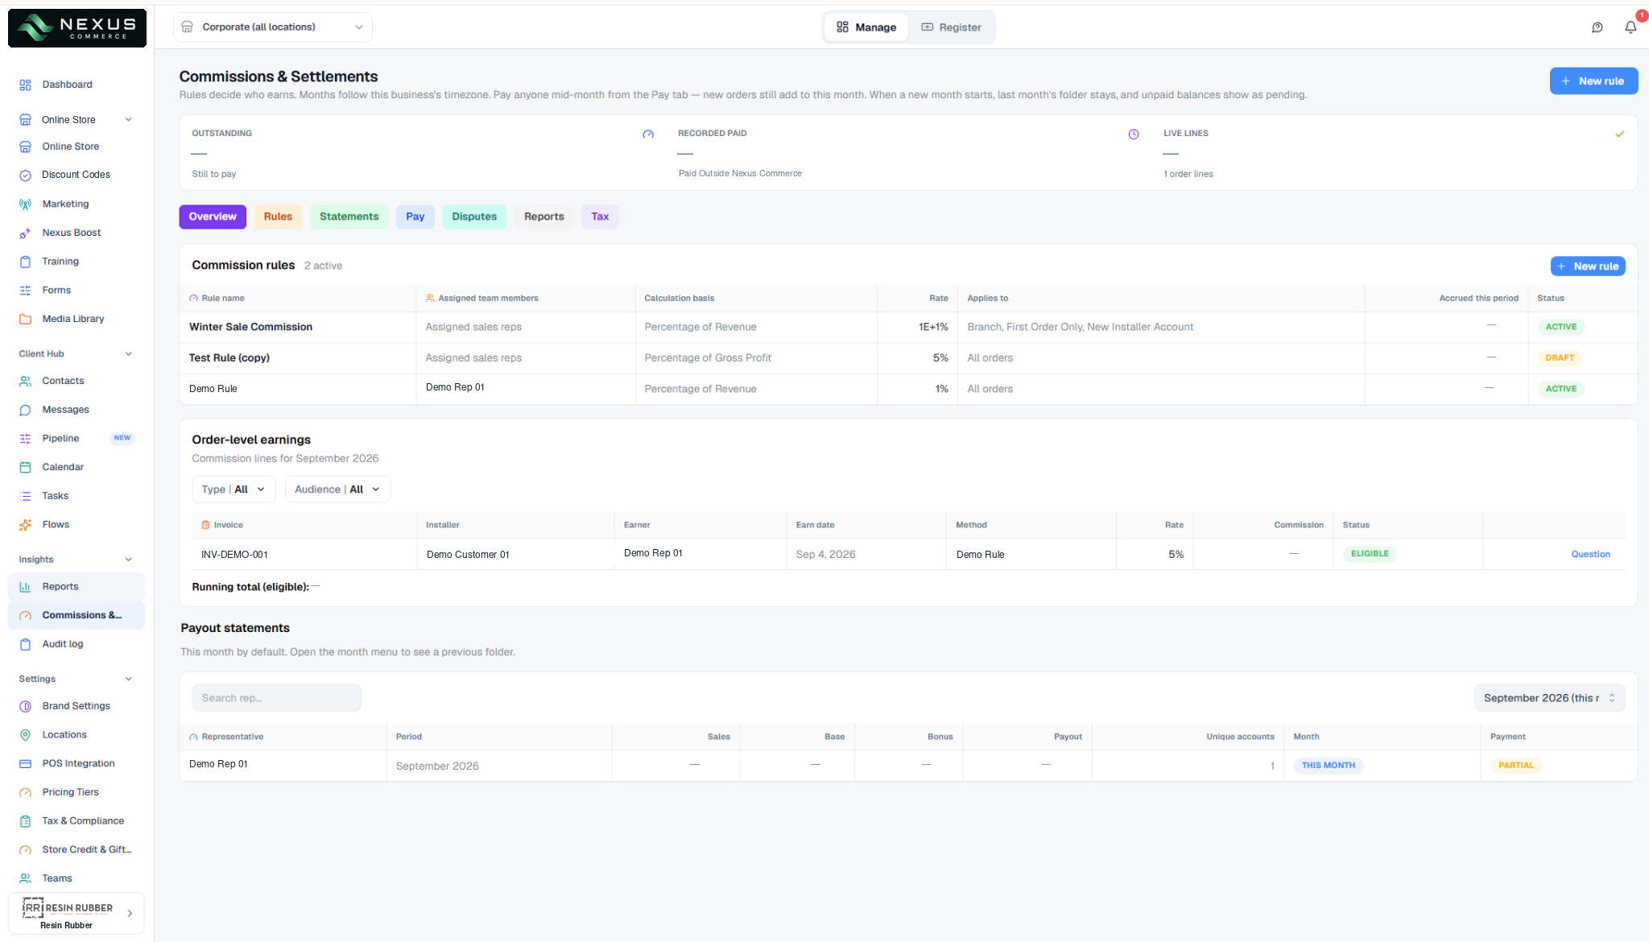Open the Reports tab in commissions

coord(544,217)
